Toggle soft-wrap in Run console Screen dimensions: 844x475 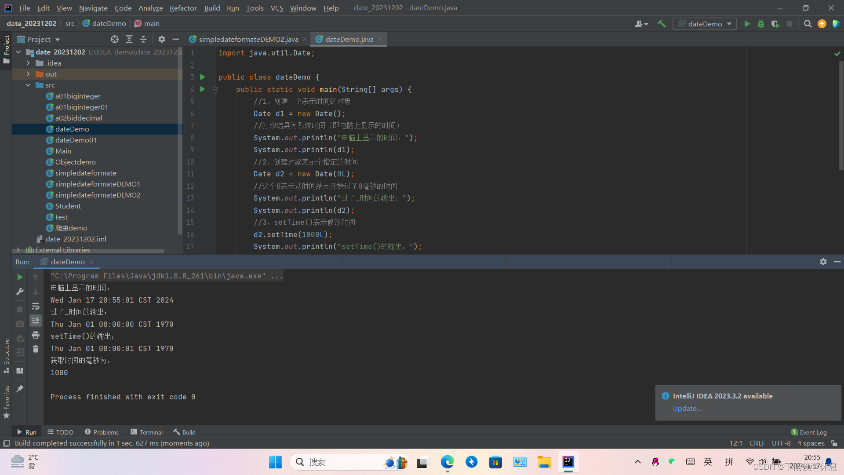tap(36, 306)
